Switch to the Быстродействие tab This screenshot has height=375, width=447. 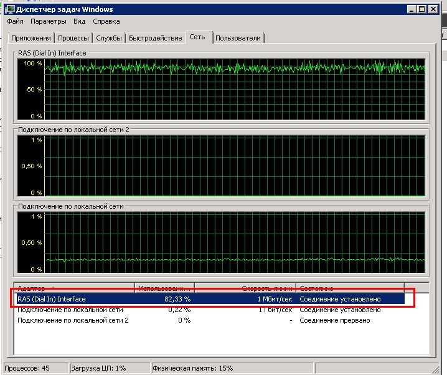156,38
